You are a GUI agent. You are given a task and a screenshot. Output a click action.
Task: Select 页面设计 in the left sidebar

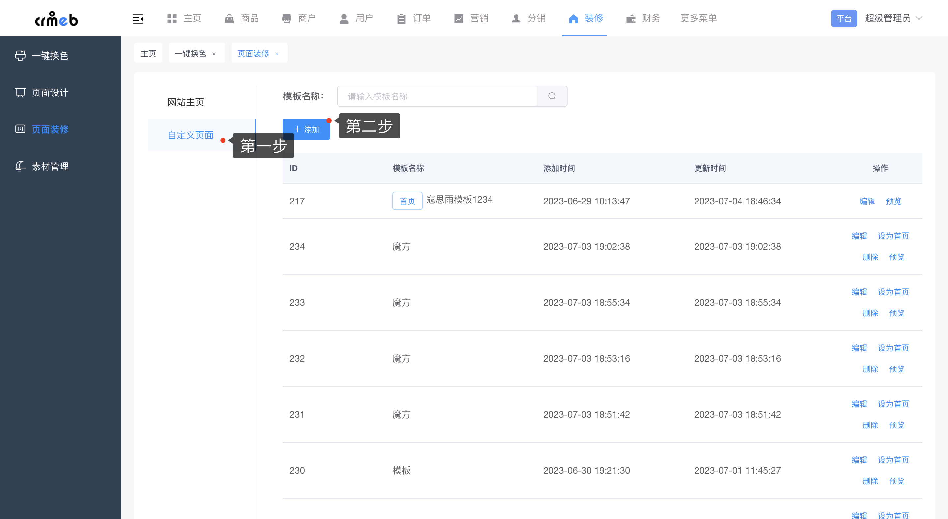(x=49, y=93)
